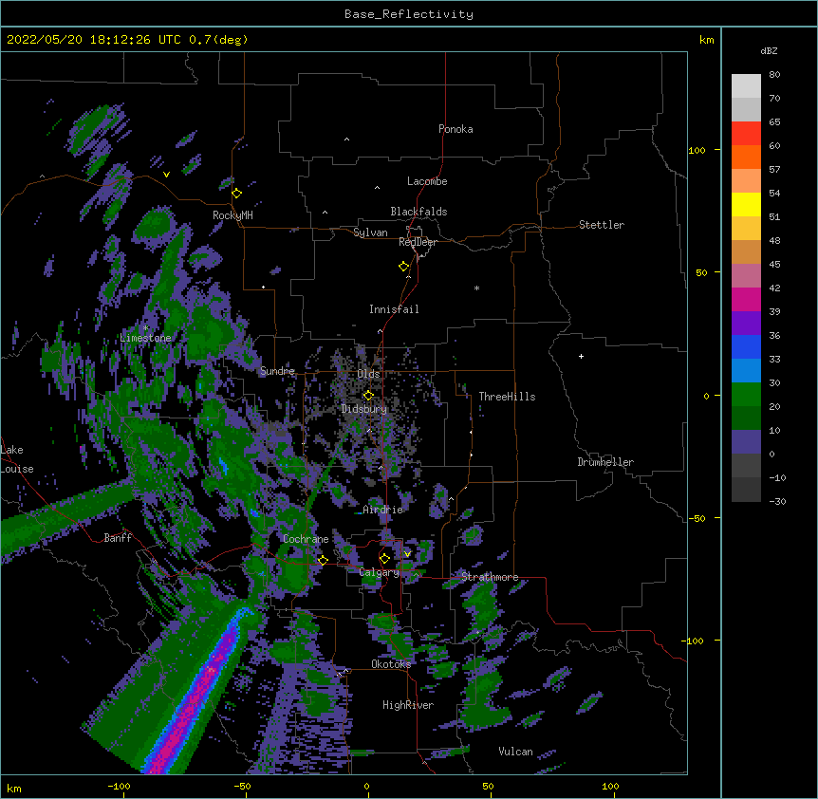This screenshot has width=818, height=799.
Task: Select the blue 33–36 dBZ legend swatch
Action: click(746, 347)
